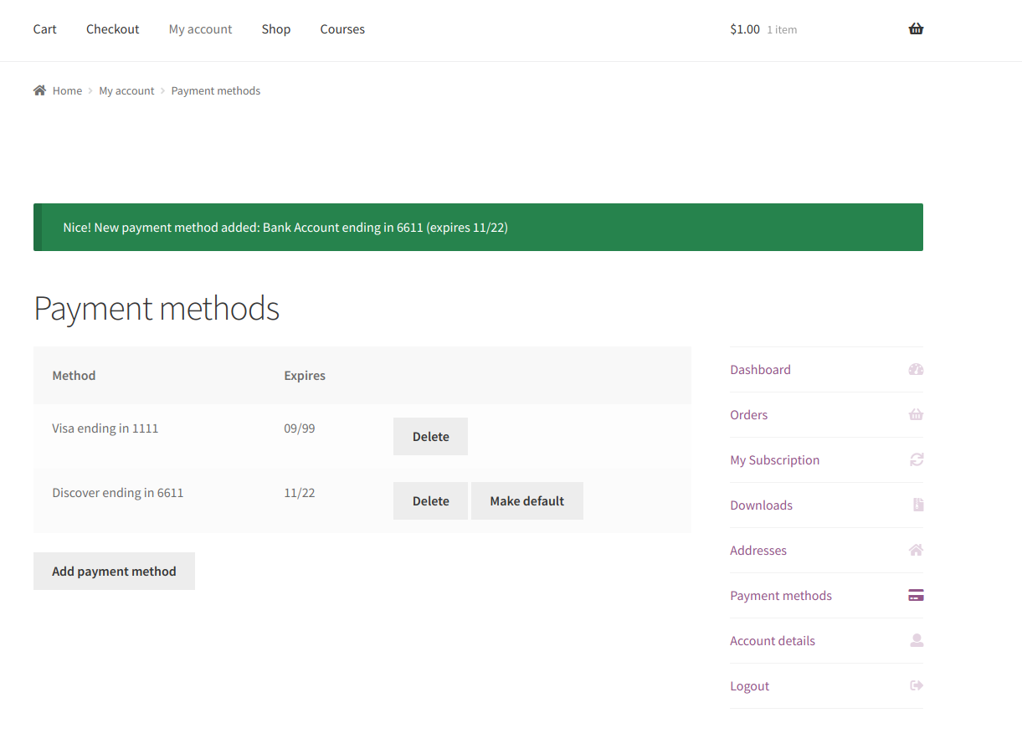Screen dimensions: 1022x754
Task: Click the shopping basket icon in header
Action: (916, 29)
